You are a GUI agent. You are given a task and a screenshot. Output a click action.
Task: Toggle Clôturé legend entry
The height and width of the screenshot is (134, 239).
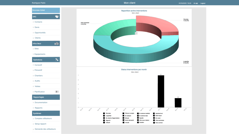click(x=106, y=122)
